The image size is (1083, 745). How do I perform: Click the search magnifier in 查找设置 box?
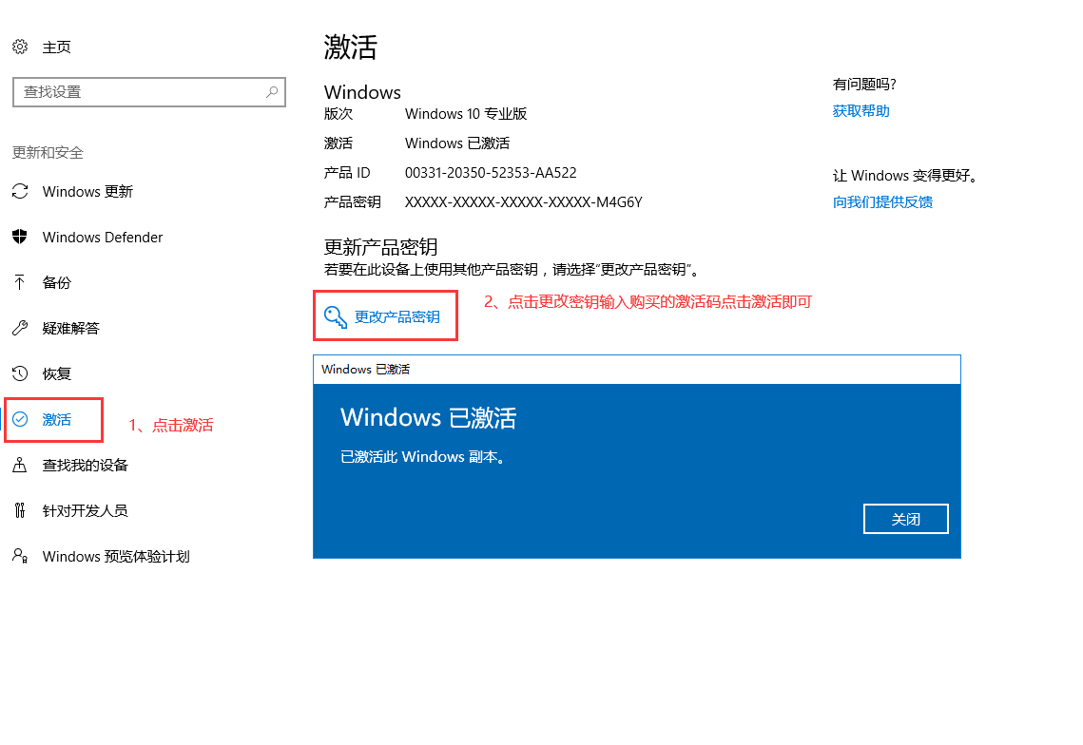coord(273,91)
